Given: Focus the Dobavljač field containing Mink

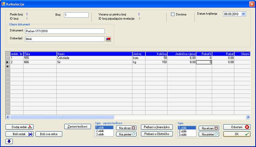Looking at the screenshot, I should pyautogui.click(x=65, y=39).
